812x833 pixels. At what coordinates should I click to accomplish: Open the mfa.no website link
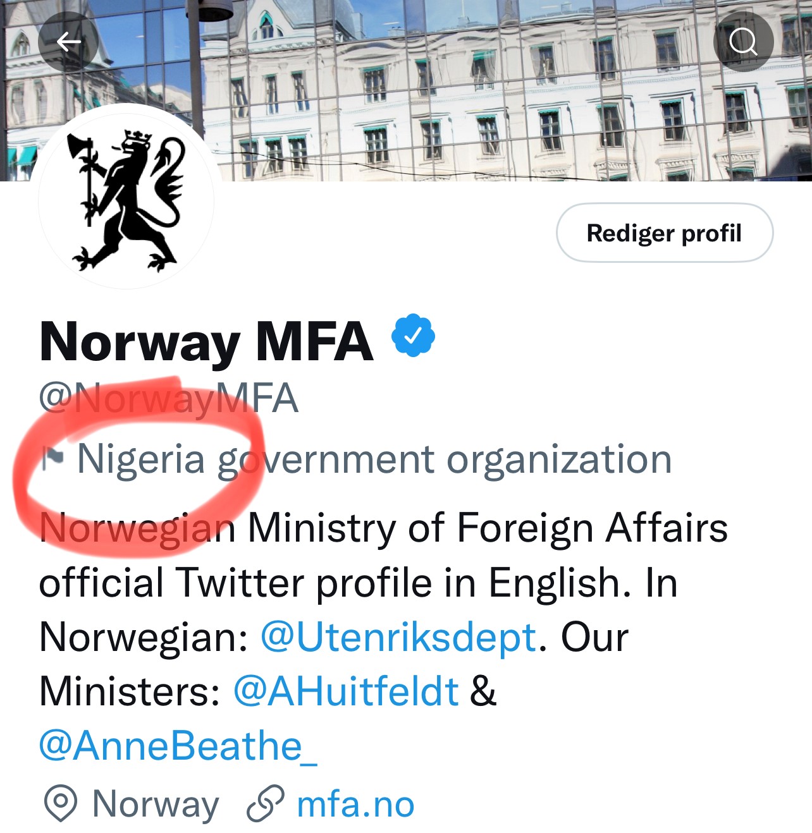click(x=355, y=803)
